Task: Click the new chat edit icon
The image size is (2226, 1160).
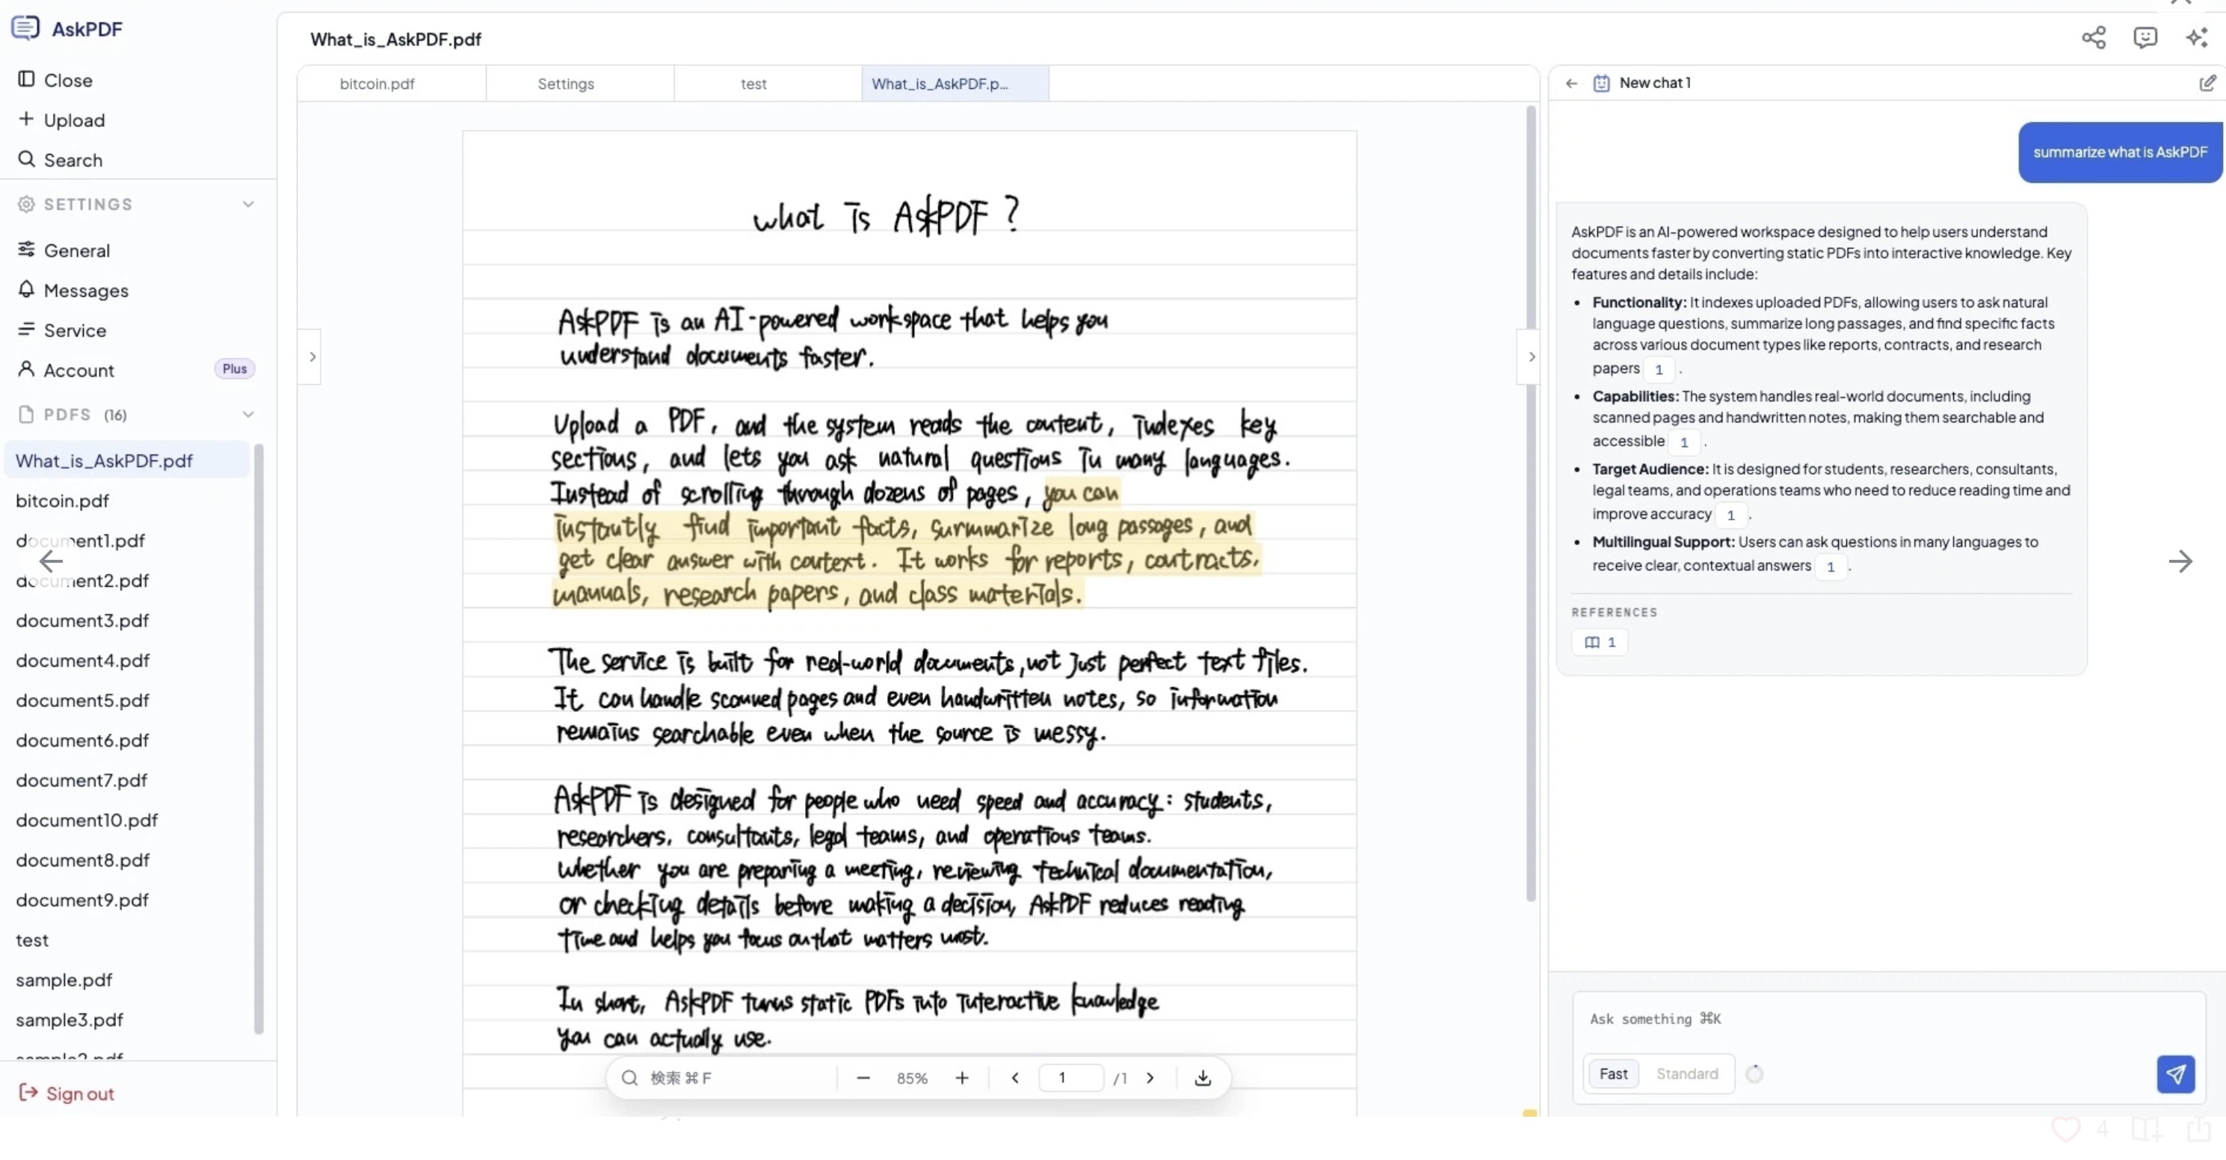Action: coord(2207,83)
